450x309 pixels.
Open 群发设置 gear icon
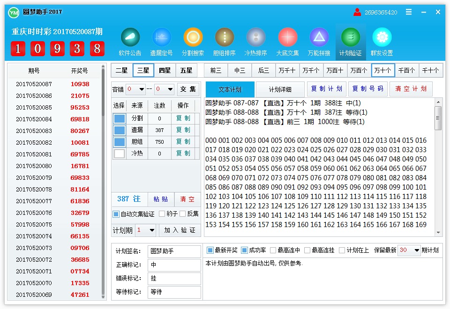[x=382, y=37]
